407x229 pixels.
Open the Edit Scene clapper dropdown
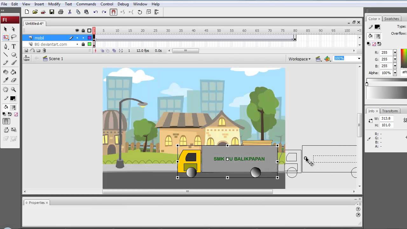coord(318,59)
